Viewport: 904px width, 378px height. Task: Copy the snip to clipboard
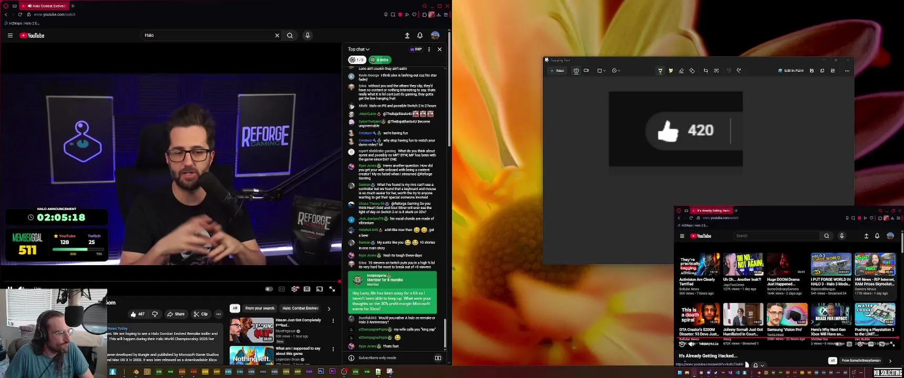tap(822, 70)
